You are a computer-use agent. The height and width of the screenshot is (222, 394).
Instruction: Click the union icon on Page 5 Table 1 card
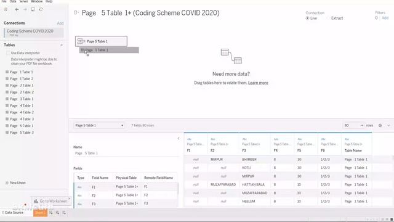click(x=81, y=41)
